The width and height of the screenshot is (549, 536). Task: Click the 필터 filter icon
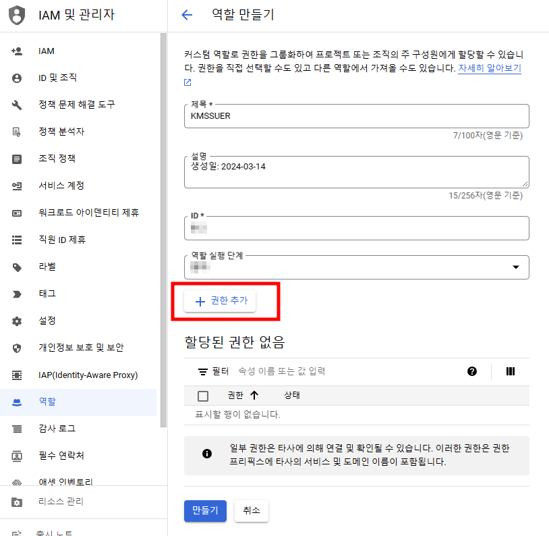(203, 371)
